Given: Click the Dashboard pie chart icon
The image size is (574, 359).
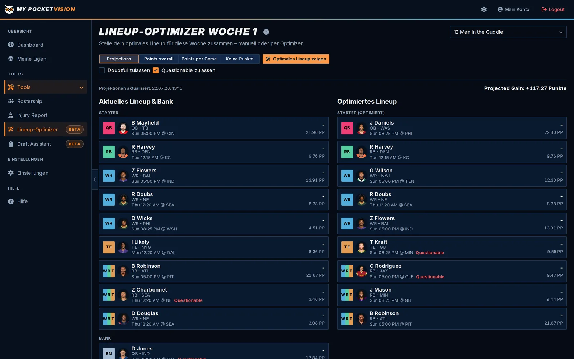Looking at the screenshot, I should click(11, 45).
